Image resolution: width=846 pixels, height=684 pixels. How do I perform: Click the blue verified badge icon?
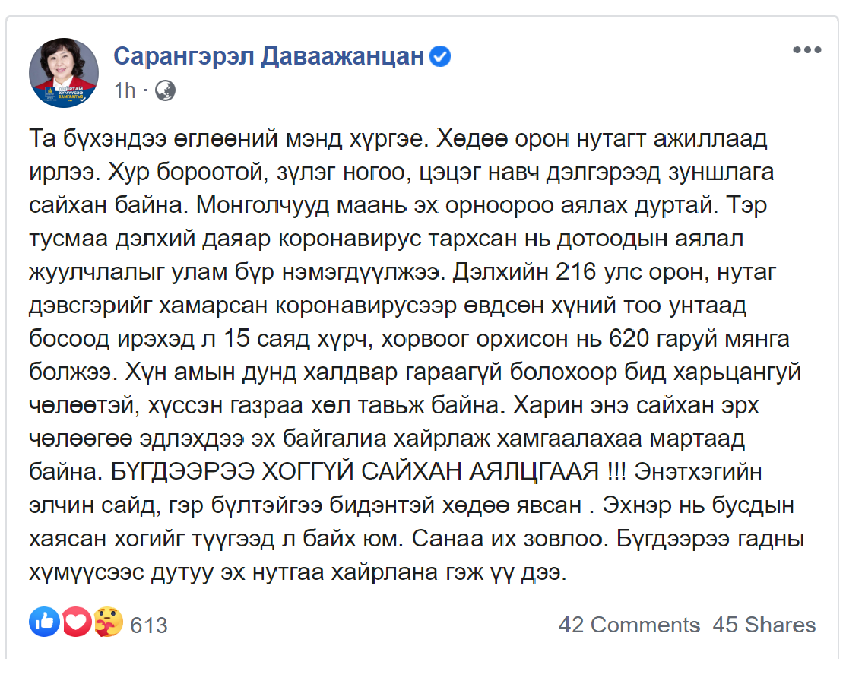(x=440, y=56)
